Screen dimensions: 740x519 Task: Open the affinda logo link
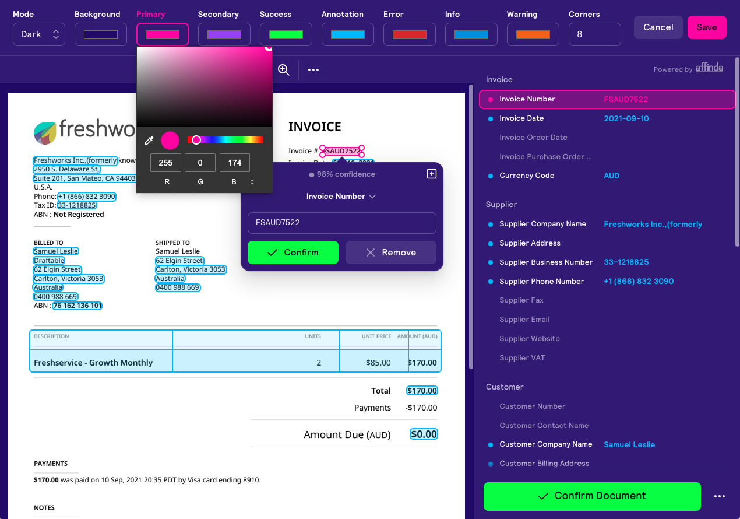pos(709,68)
